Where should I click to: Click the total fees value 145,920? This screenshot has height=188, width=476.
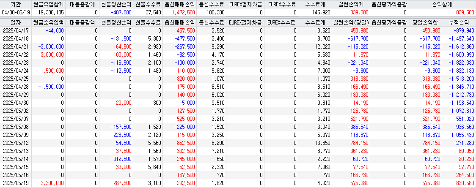[x=321, y=12]
